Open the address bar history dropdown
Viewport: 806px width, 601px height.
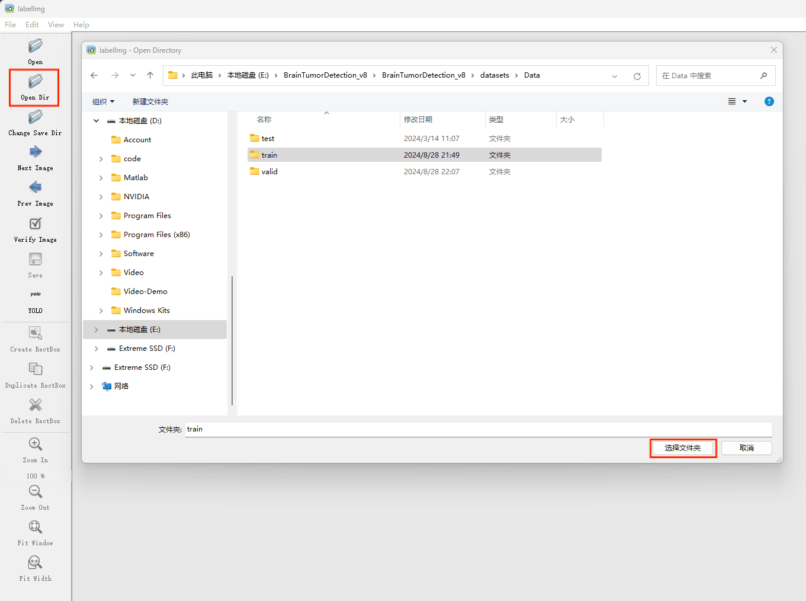pos(615,76)
